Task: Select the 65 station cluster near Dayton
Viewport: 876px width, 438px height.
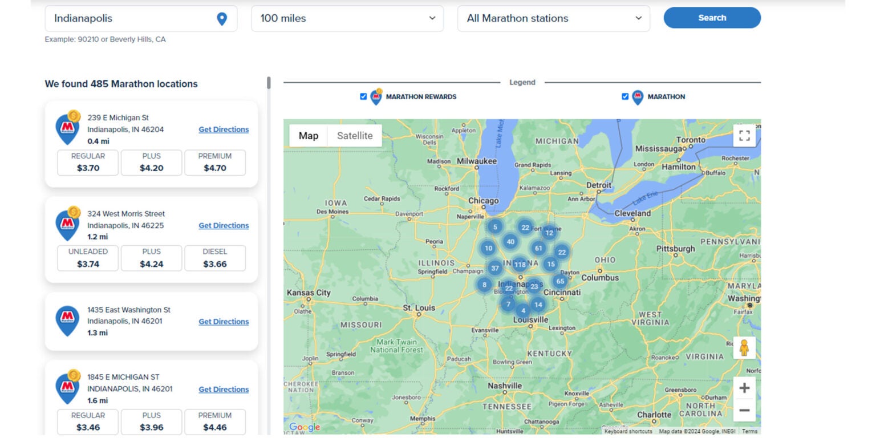Action: 560,281
